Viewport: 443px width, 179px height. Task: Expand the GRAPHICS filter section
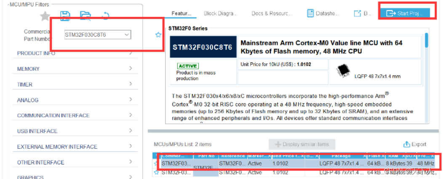tap(75, 177)
